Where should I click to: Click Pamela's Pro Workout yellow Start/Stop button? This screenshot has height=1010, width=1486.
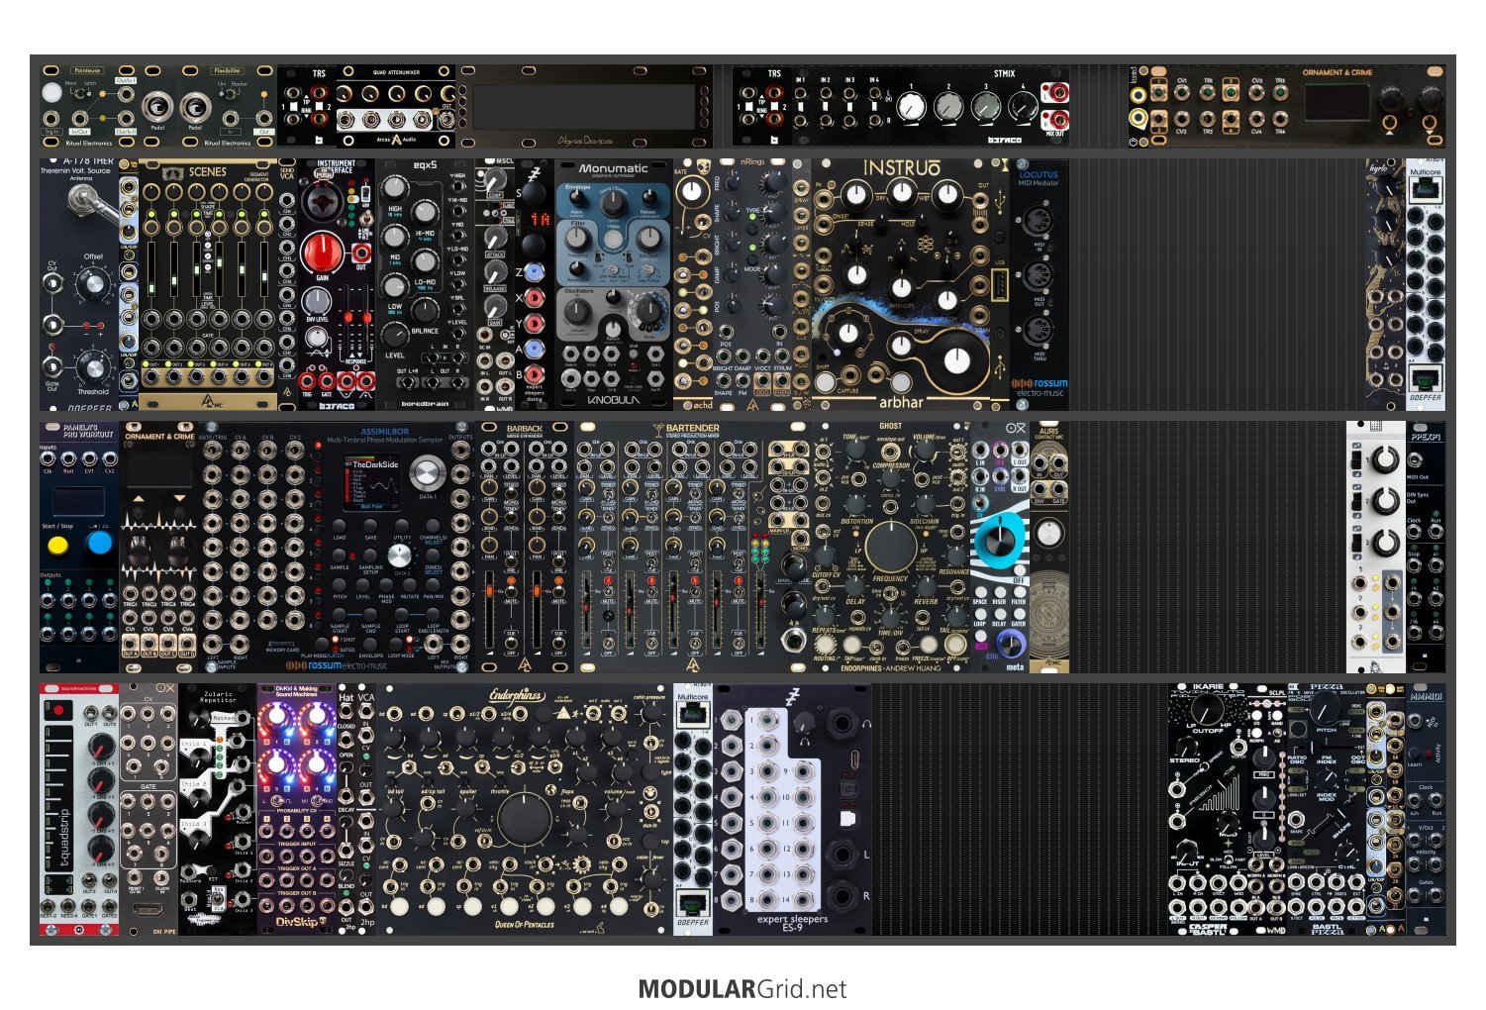click(x=58, y=544)
